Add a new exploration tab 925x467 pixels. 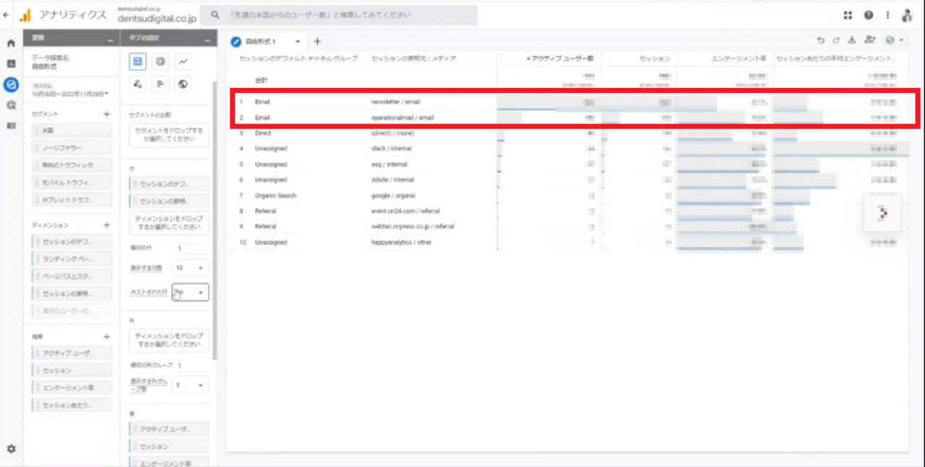317,42
